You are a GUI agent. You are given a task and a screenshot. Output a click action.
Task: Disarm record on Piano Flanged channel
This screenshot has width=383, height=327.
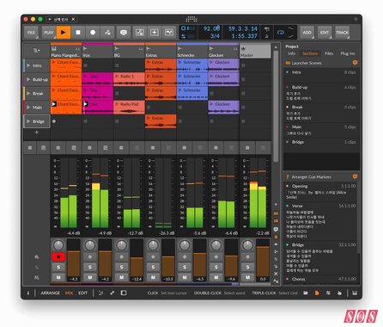point(58,257)
